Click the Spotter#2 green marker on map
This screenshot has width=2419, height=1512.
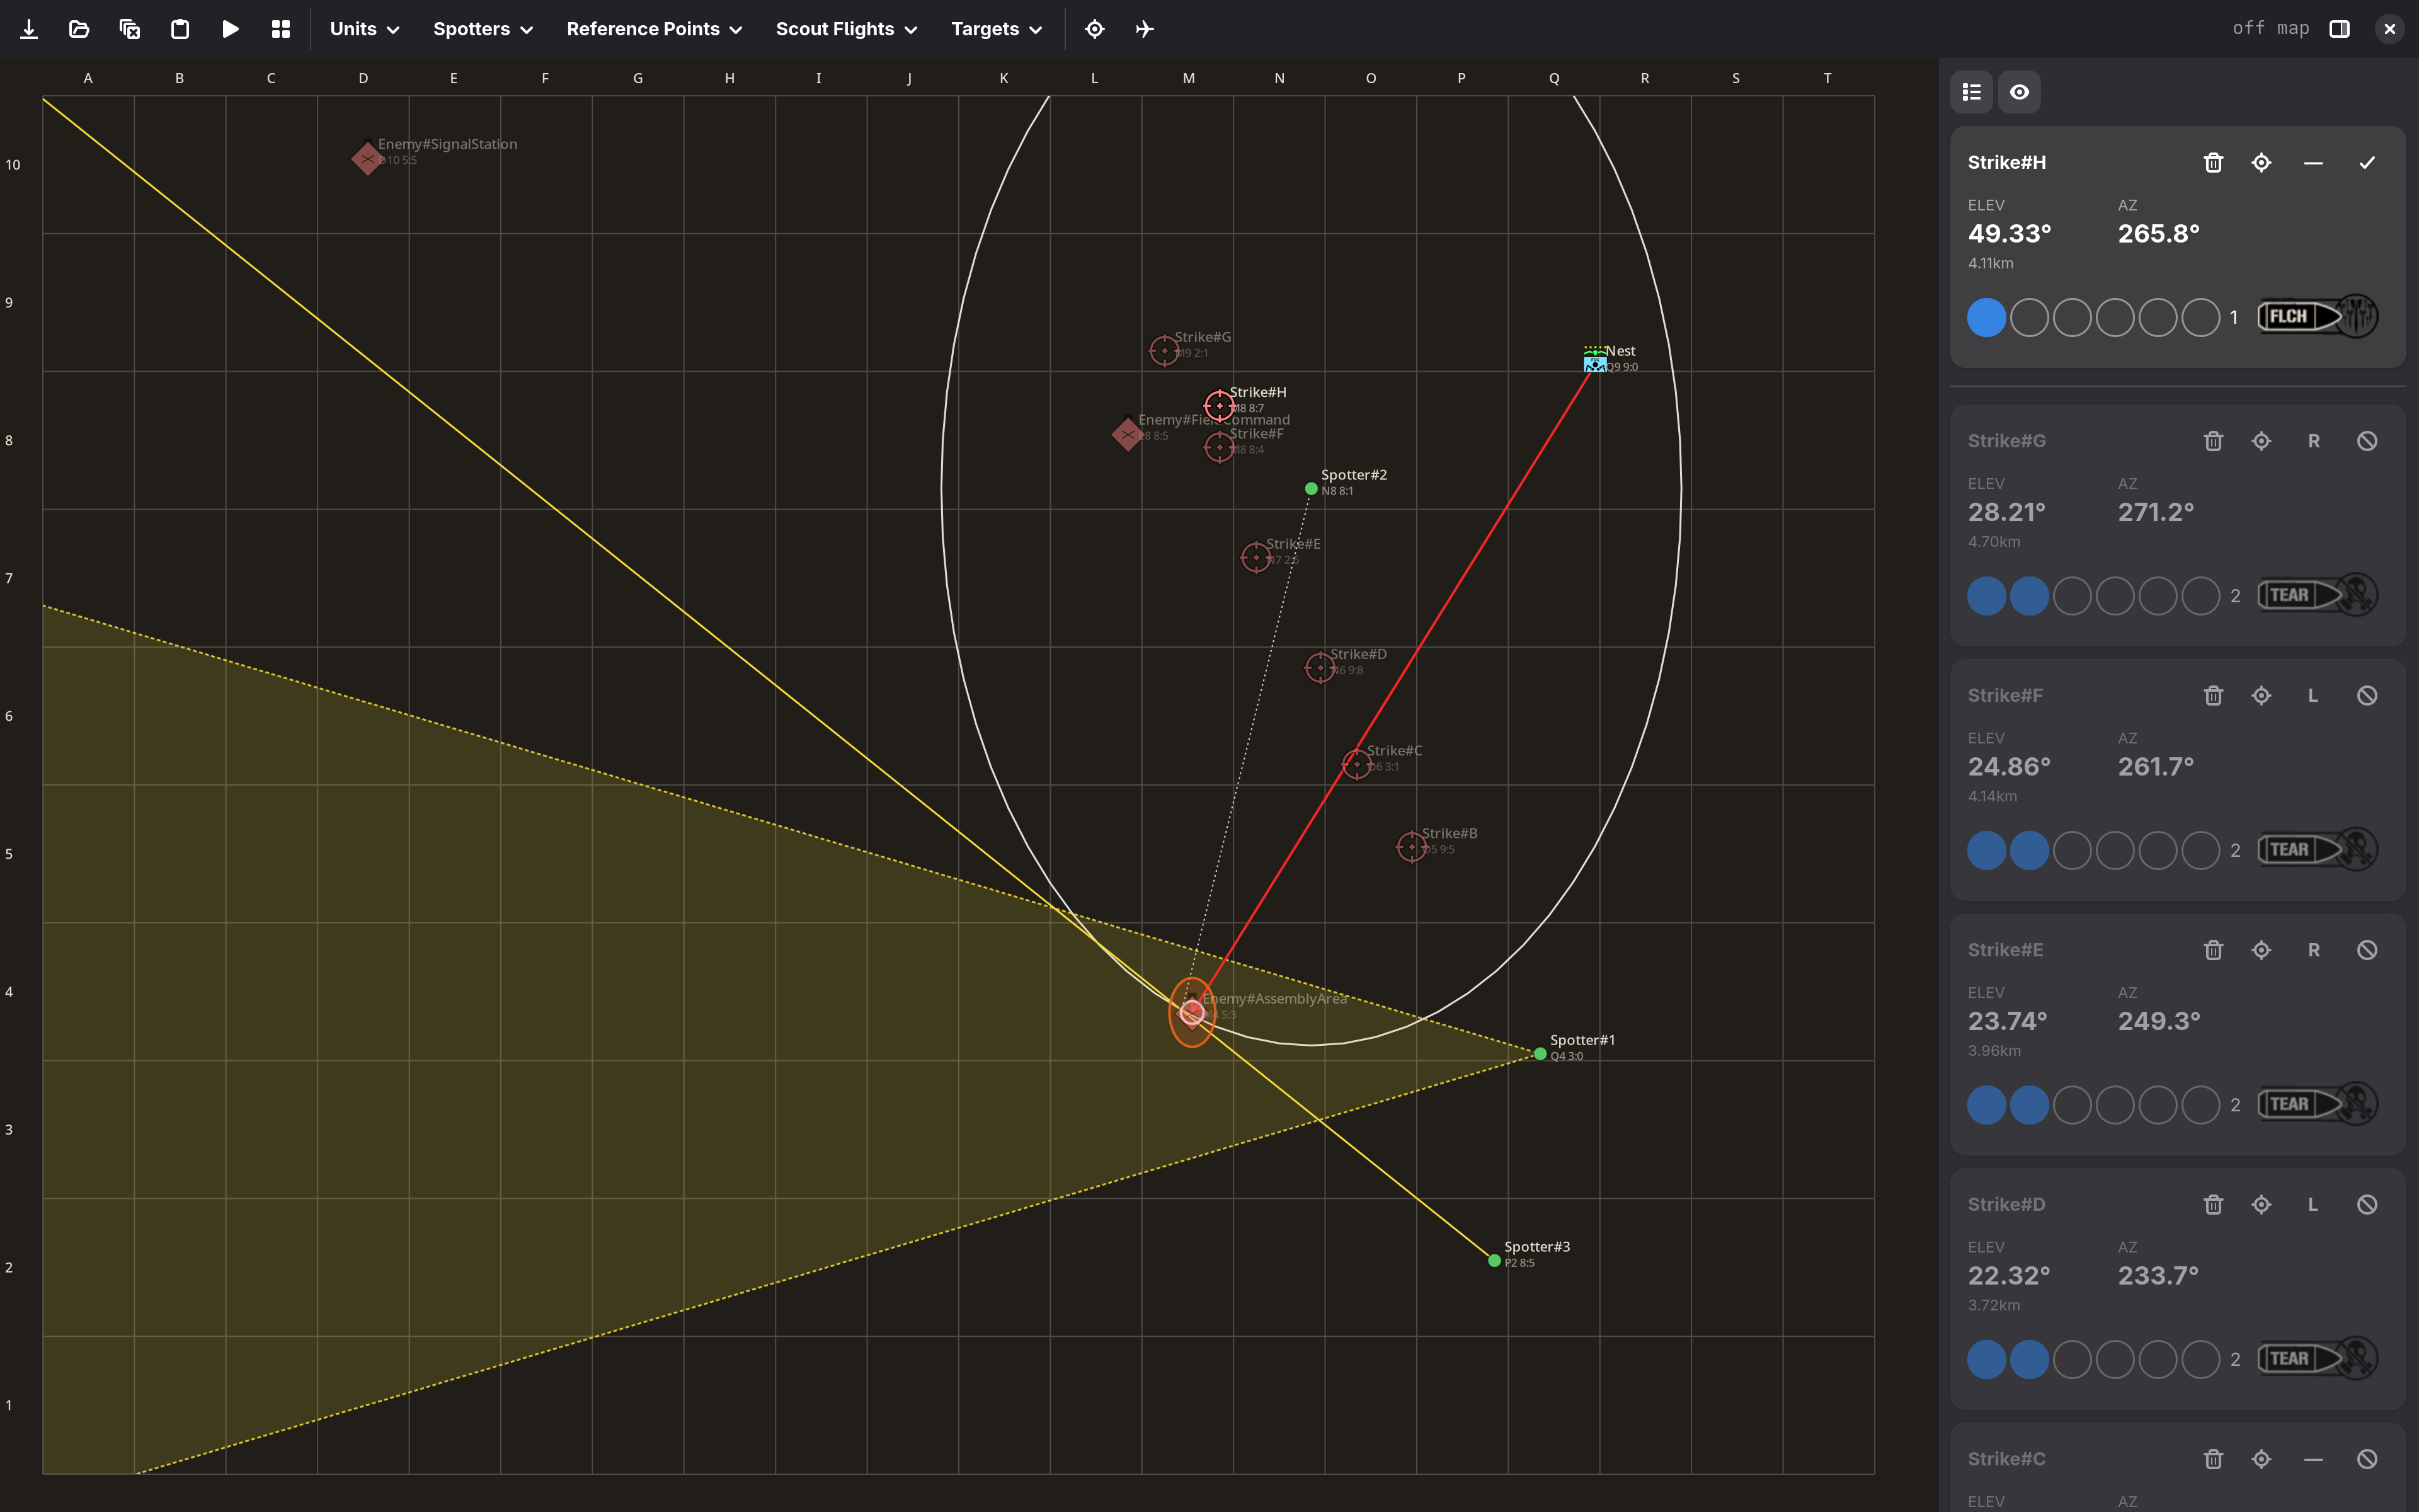click(x=1312, y=489)
